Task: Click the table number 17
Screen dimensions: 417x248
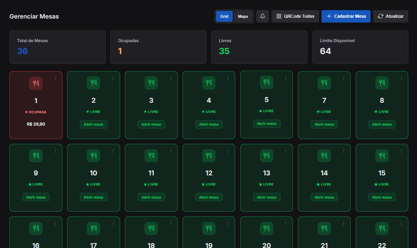Action: [x=93, y=245]
